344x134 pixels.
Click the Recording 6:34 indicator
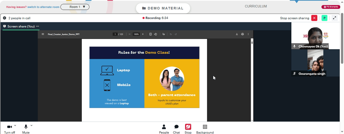(155, 18)
